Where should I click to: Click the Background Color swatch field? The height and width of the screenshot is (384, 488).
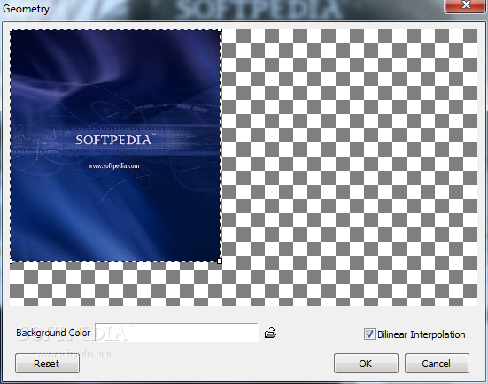[176, 333]
